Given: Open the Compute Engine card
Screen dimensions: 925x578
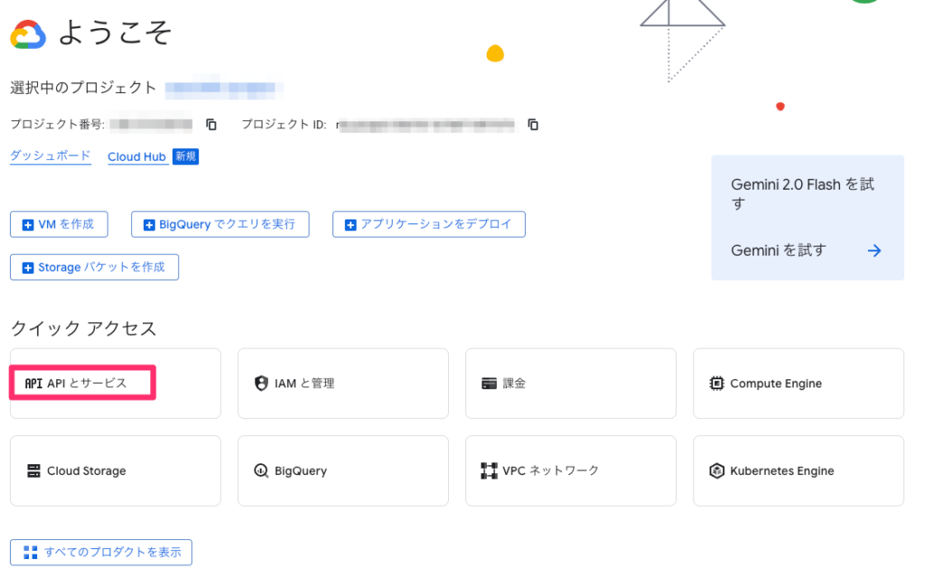Looking at the screenshot, I should coord(799,383).
